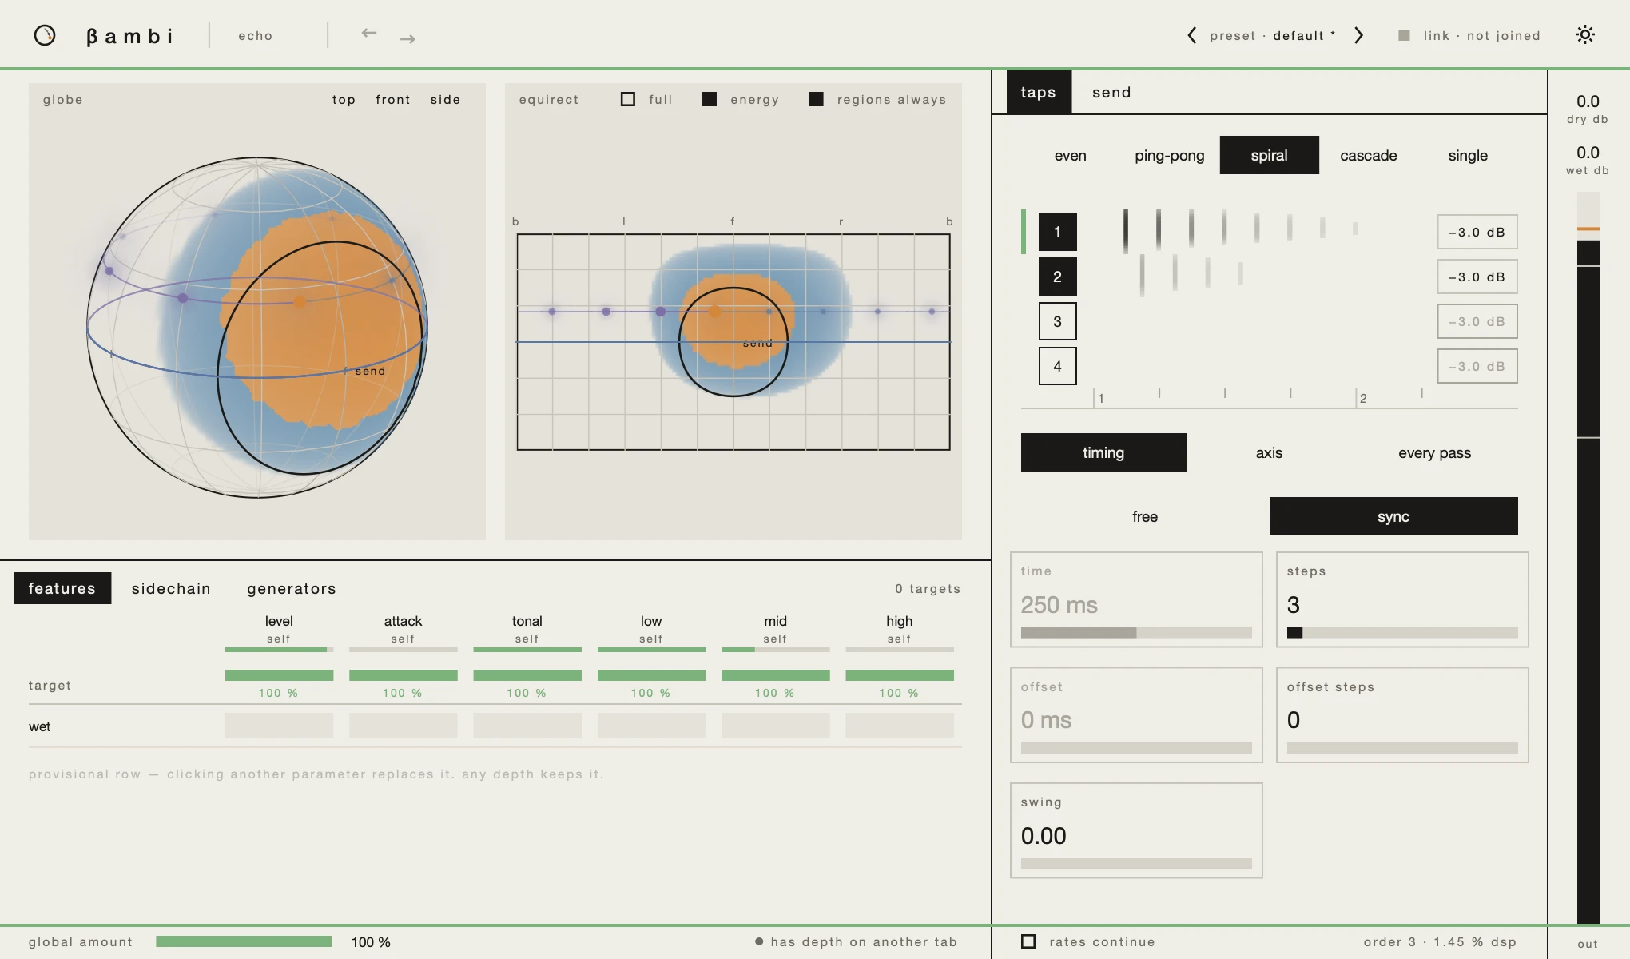The width and height of the screenshot is (1630, 959).
Task: Enable tap 3 button
Action: click(1057, 321)
